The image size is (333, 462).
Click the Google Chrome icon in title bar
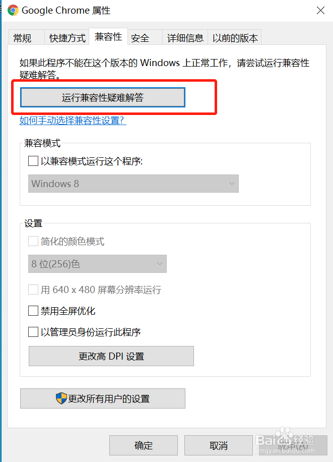pyautogui.click(x=13, y=10)
